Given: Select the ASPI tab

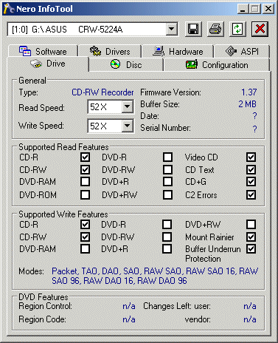Looking at the screenshot, I should click(x=242, y=51).
